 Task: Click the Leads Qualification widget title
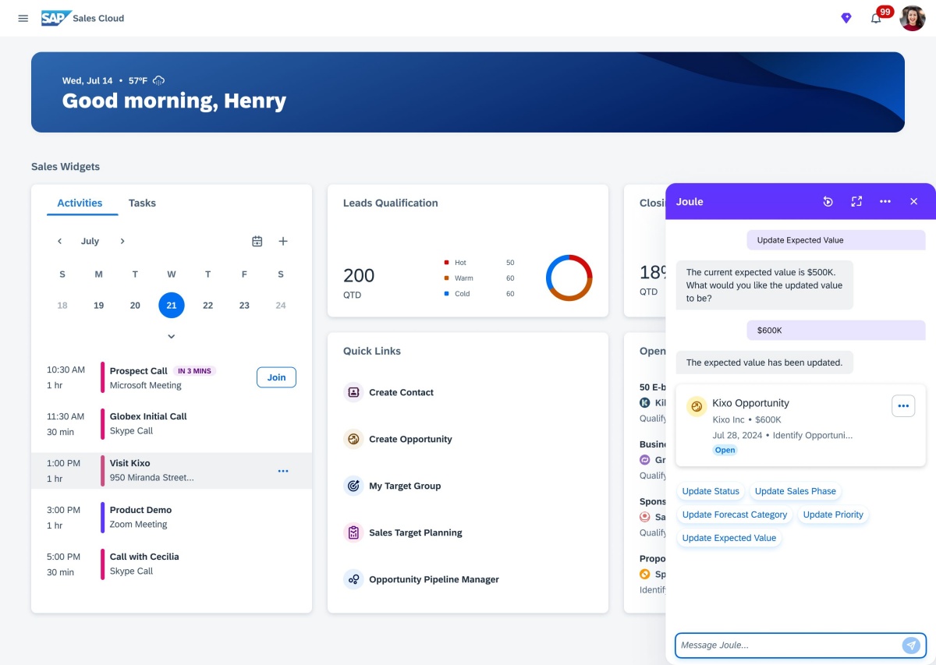coord(390,203)
